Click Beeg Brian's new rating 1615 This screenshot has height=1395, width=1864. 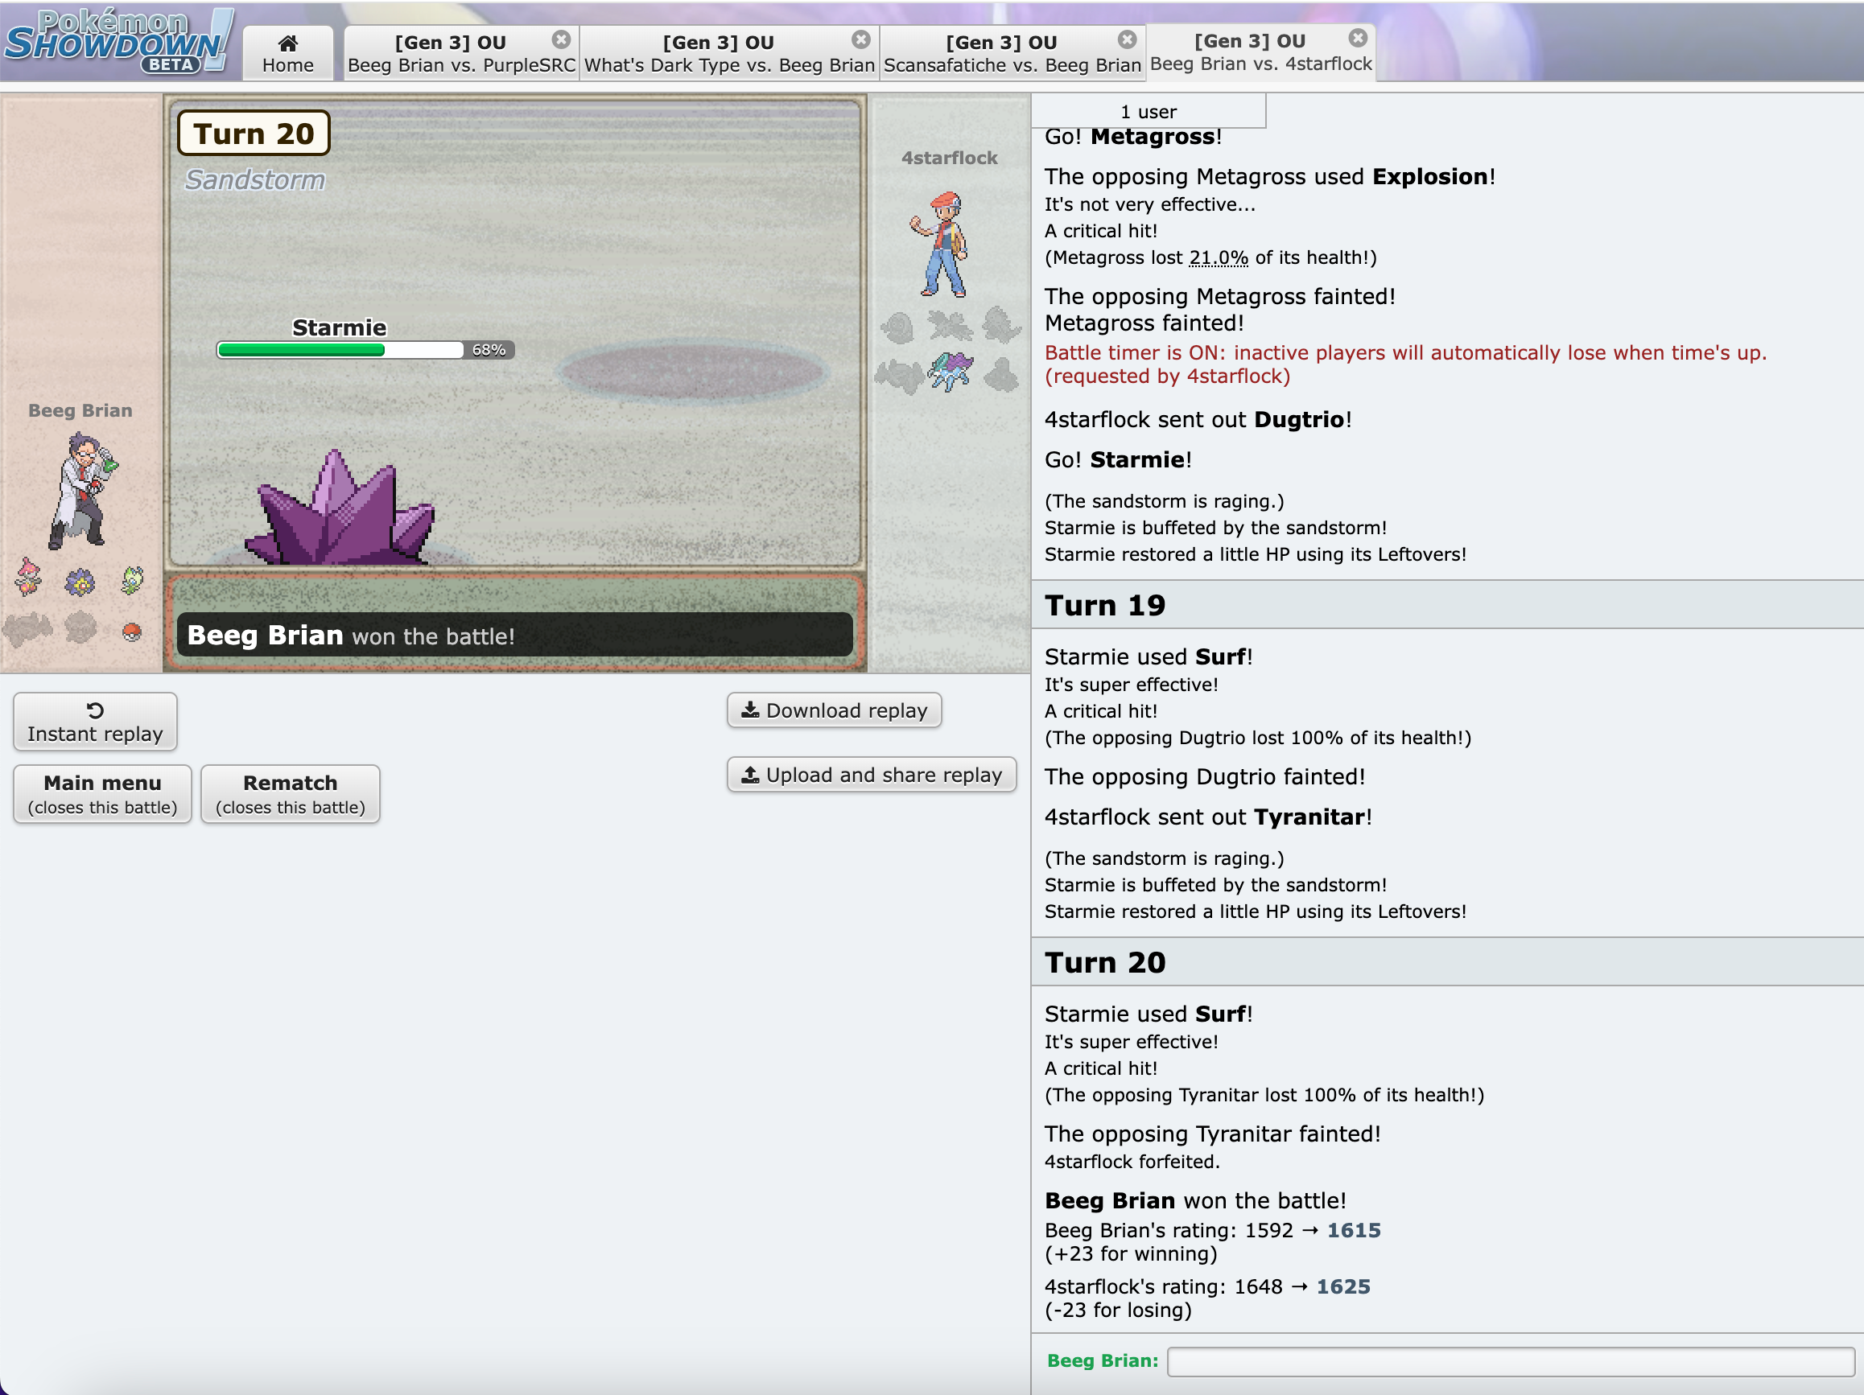click(x=1354, y=1230)
